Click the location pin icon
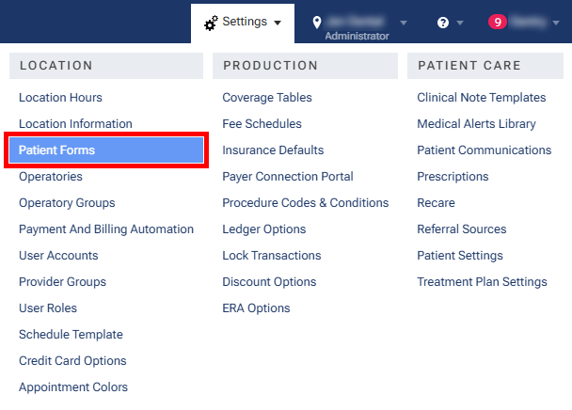Image resolution: width=572 pixels, height=410 pixels. pos(317,22)
